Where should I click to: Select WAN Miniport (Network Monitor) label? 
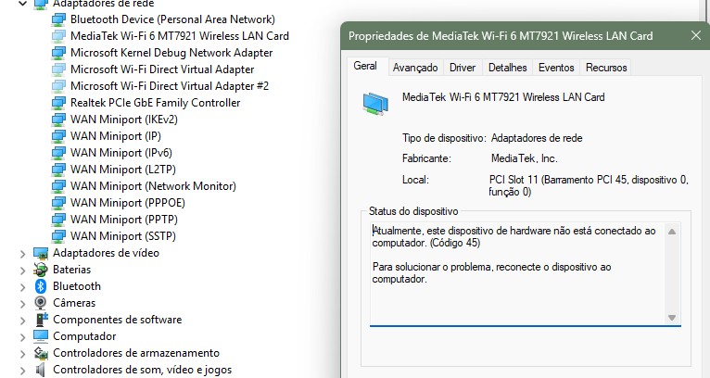(153, 186)
